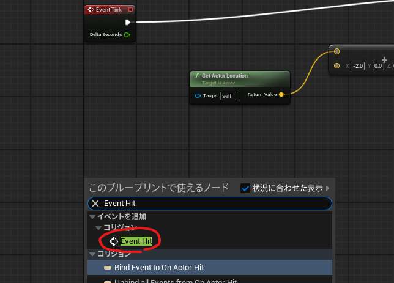Click the function icon on Get Actor Location
The image size is (394, 283).
click(x=196, y=76)
